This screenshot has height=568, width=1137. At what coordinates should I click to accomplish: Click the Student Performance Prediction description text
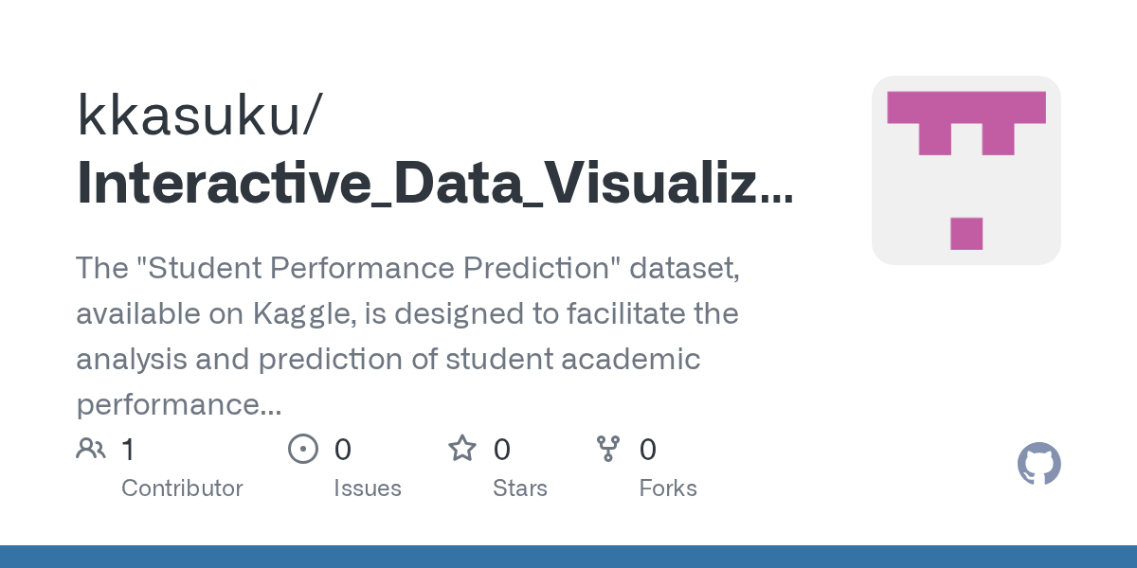point(407,337)
